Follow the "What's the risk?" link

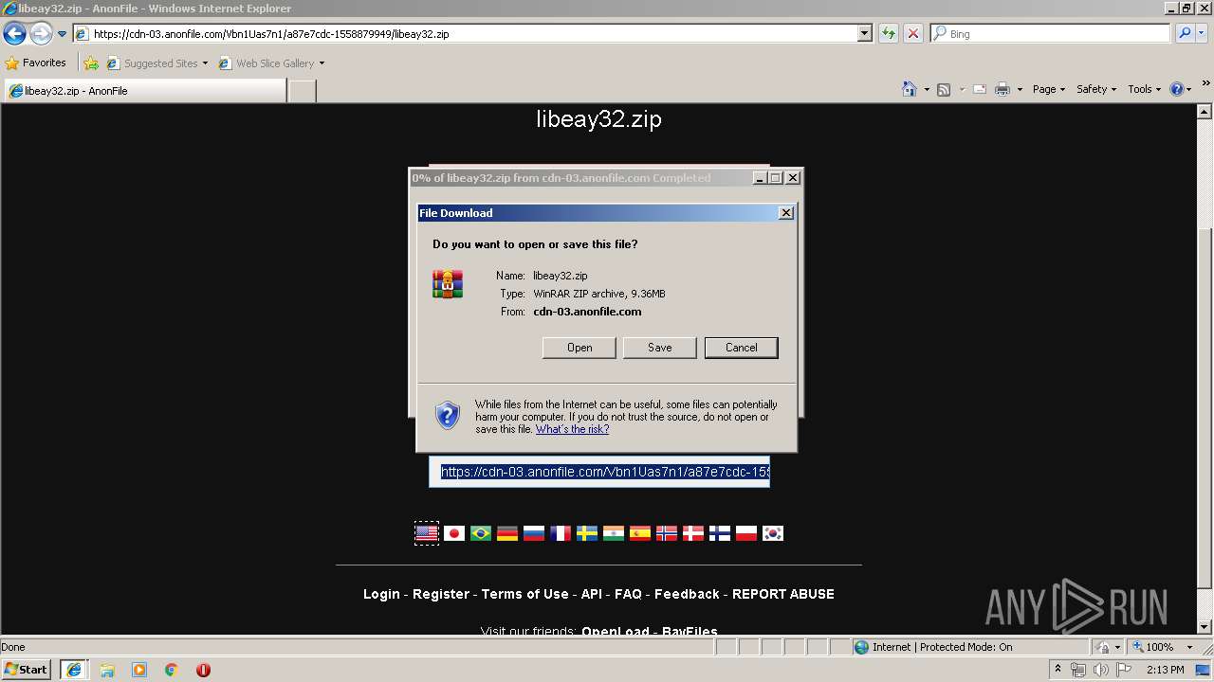[572, 429]
